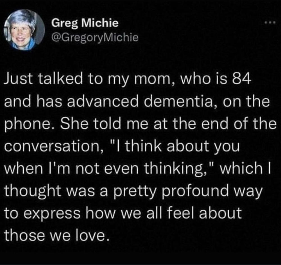Click the line "thought was a pretty profound way"
Image resolution: width=281 pixels, height=265 pixels.
(133, 191)
